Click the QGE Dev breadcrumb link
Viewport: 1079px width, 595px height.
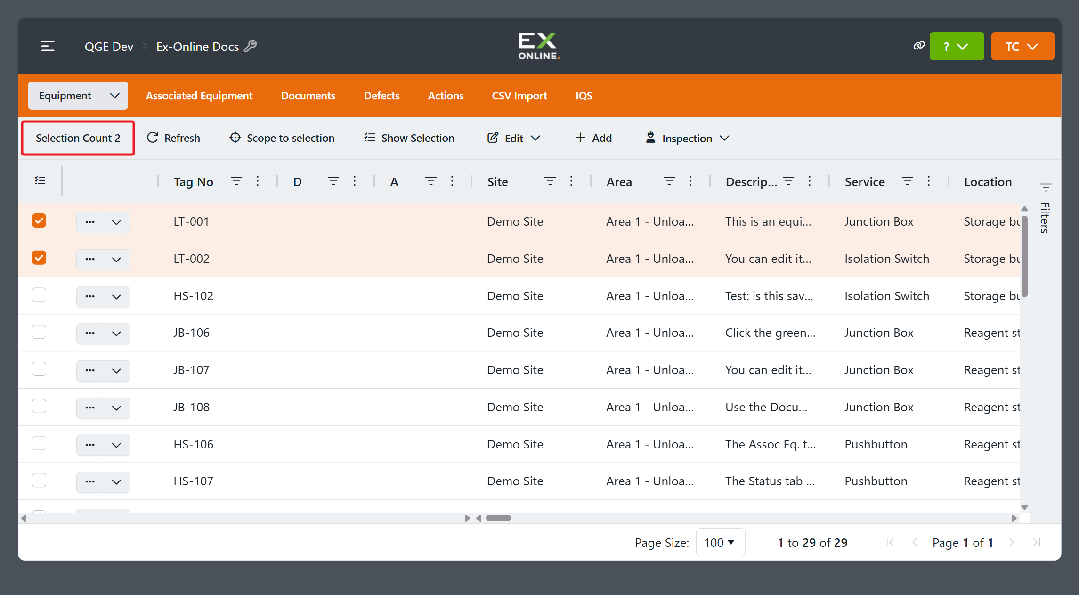109,46
